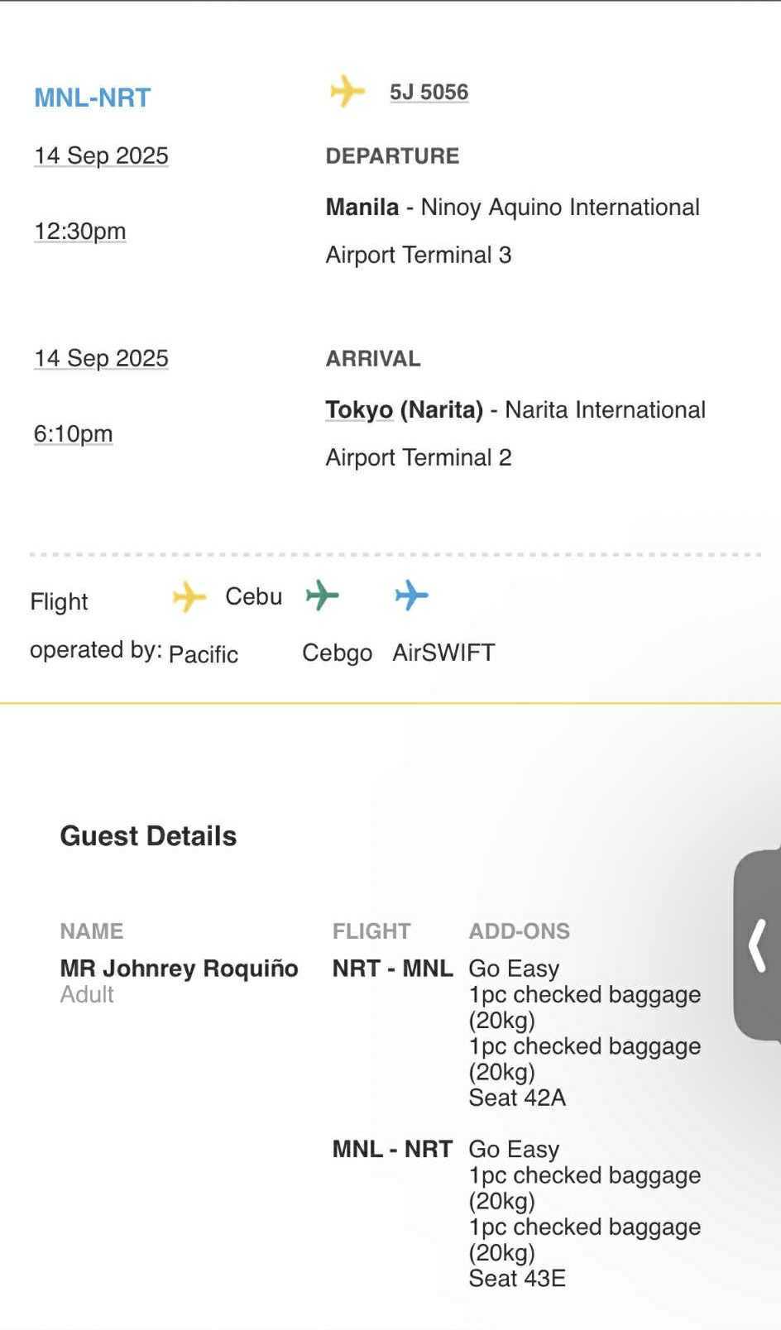Tap guest name MR Johnrey Roquiño
Viewport: 781px width, 1330px height.
coord(179,969)
